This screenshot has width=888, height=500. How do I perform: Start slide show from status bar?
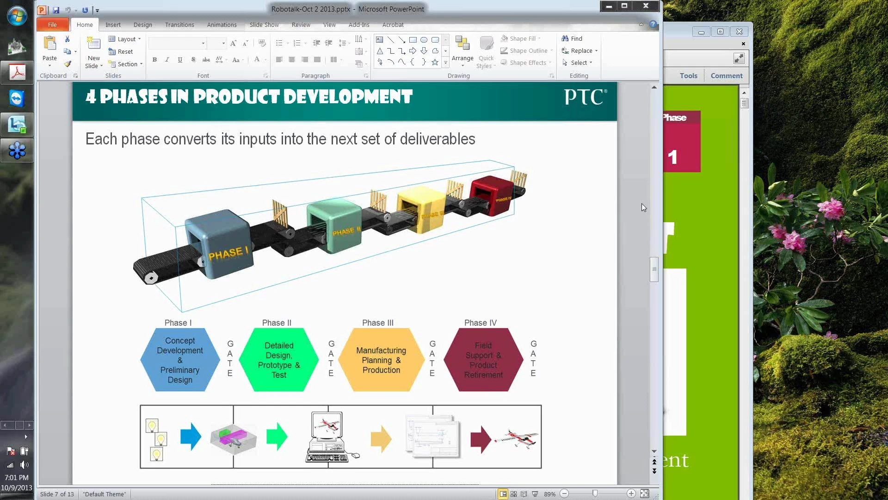535,494
